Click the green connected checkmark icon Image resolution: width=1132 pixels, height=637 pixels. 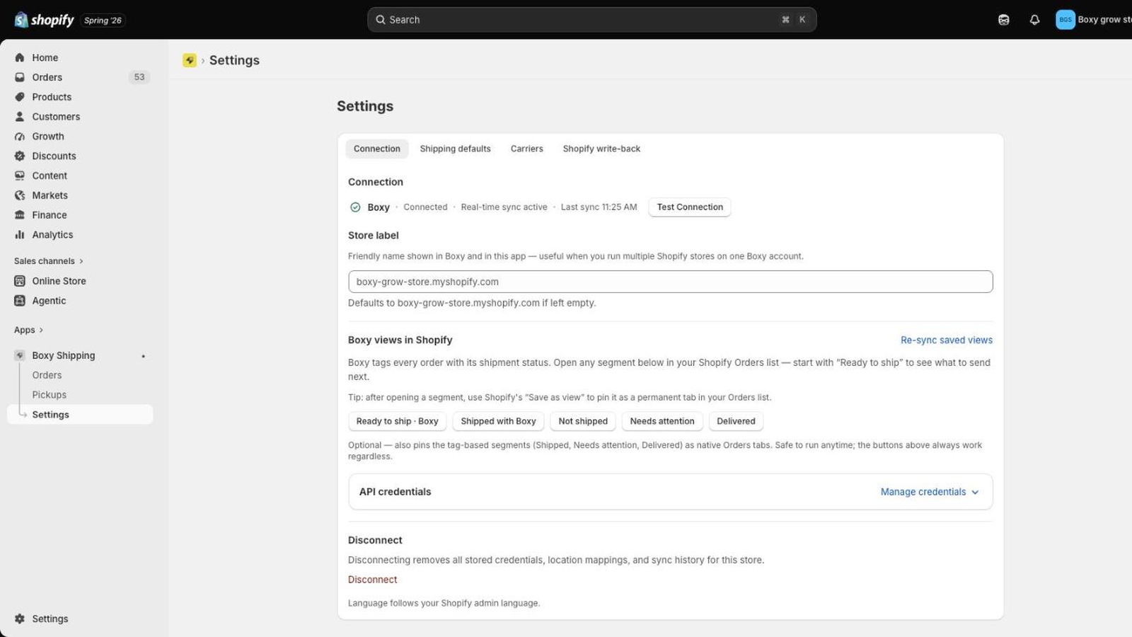click(x=355, y=207)
